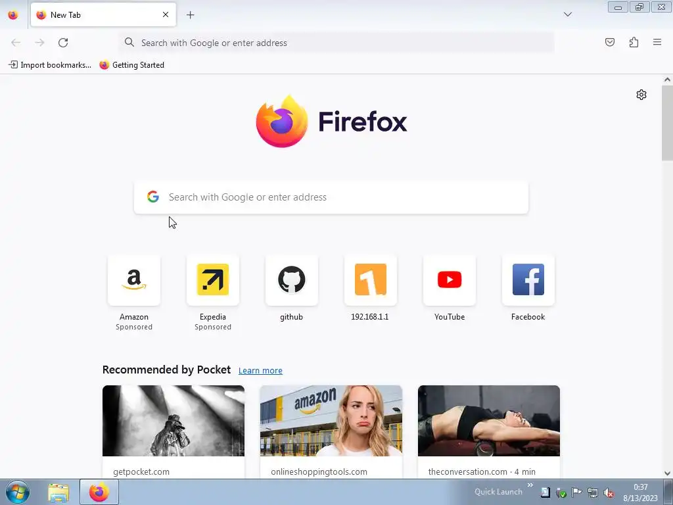Click the first tray icon after Quick Launch
Viewport: 673px width, 505px height.
(545, 493)
